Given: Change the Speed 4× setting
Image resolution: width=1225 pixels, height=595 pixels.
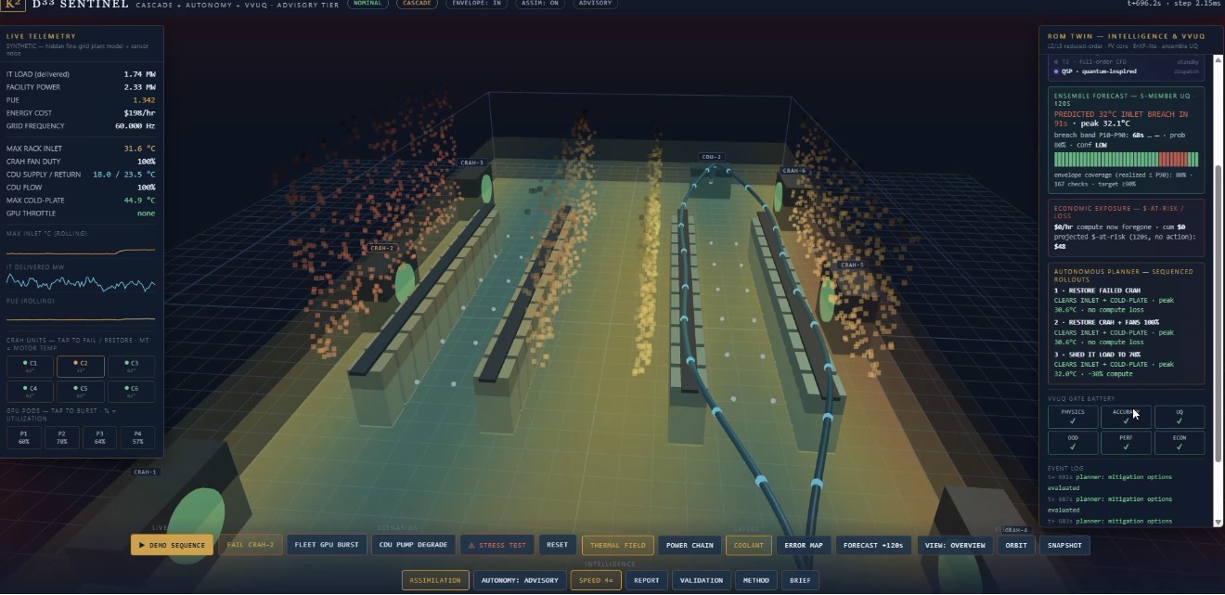Looking at the screenshot, I should [x=596, y=580].
